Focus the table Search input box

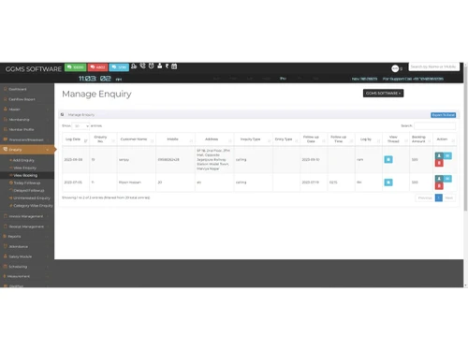434,125
